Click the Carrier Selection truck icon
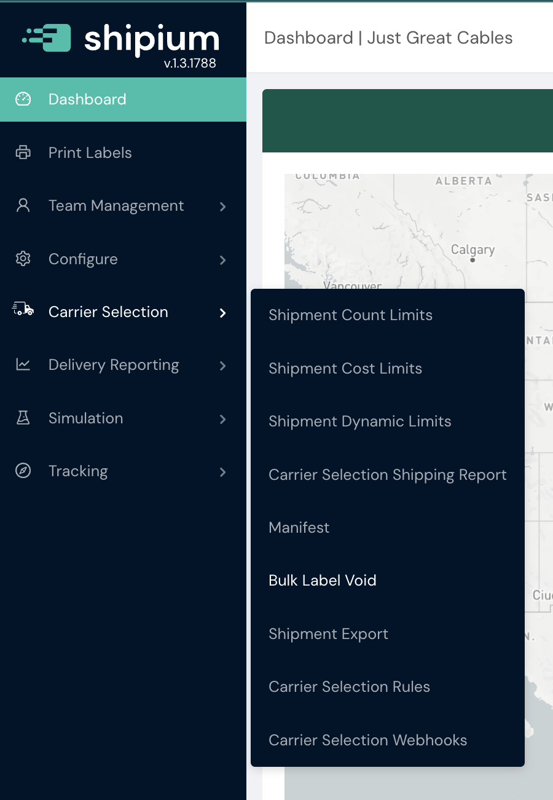Image resolution: width=553 pixels, height=800 pixels. coord(23,309)
